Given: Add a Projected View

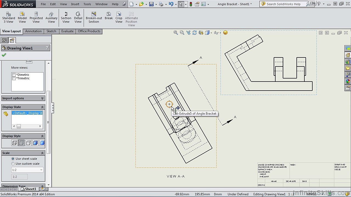Looking at the screenshot, I should pos(36,18).
